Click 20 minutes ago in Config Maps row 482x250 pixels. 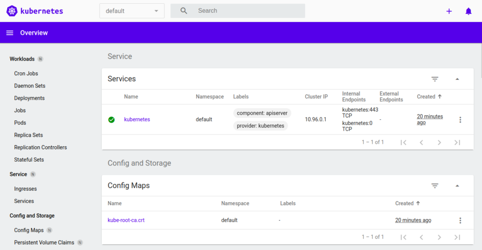pyautogui.click(x=413, y=220)
